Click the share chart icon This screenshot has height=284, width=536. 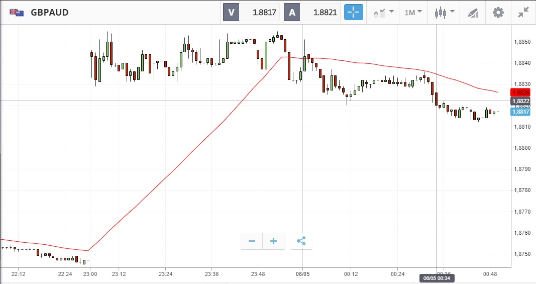click(x=301, y=241)
